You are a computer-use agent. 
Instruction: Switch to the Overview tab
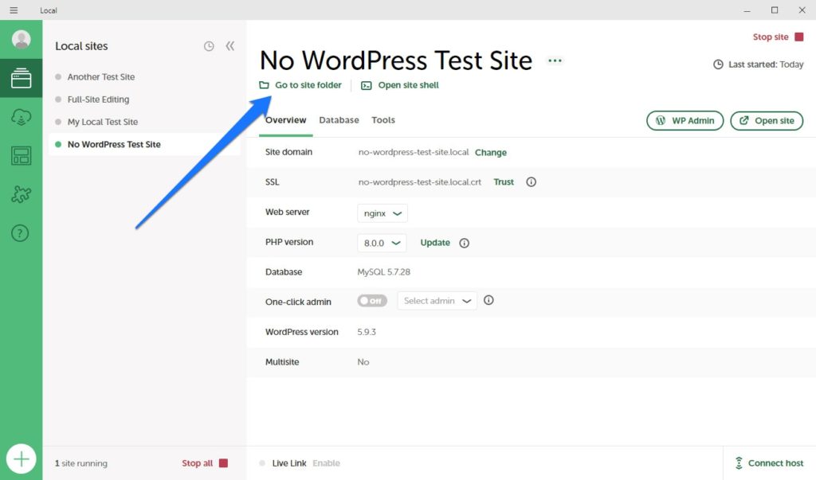(x=286, y=120)
